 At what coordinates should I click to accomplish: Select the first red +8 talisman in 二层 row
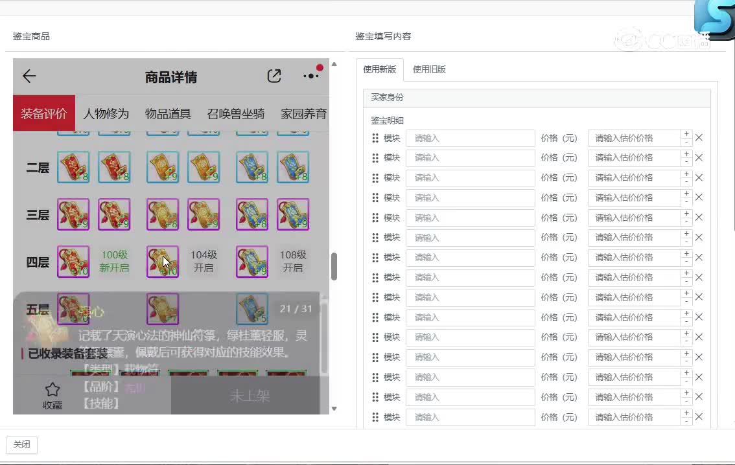73,166
